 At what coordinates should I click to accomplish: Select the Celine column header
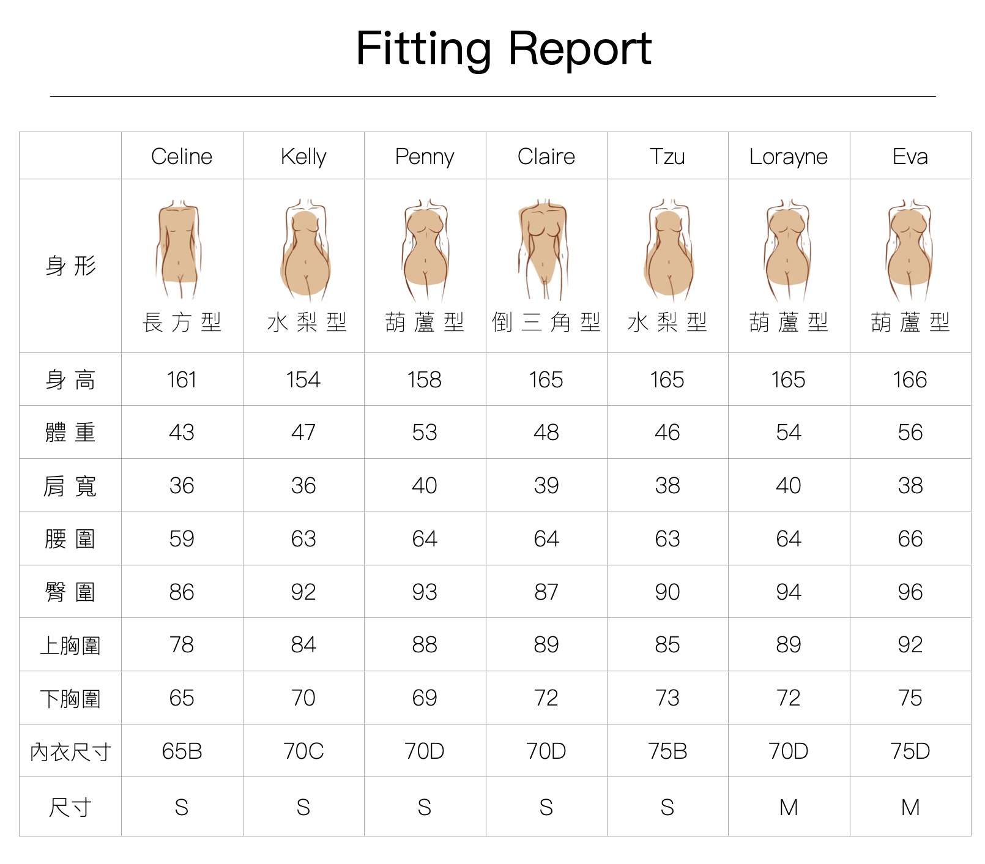pos(182,157)
